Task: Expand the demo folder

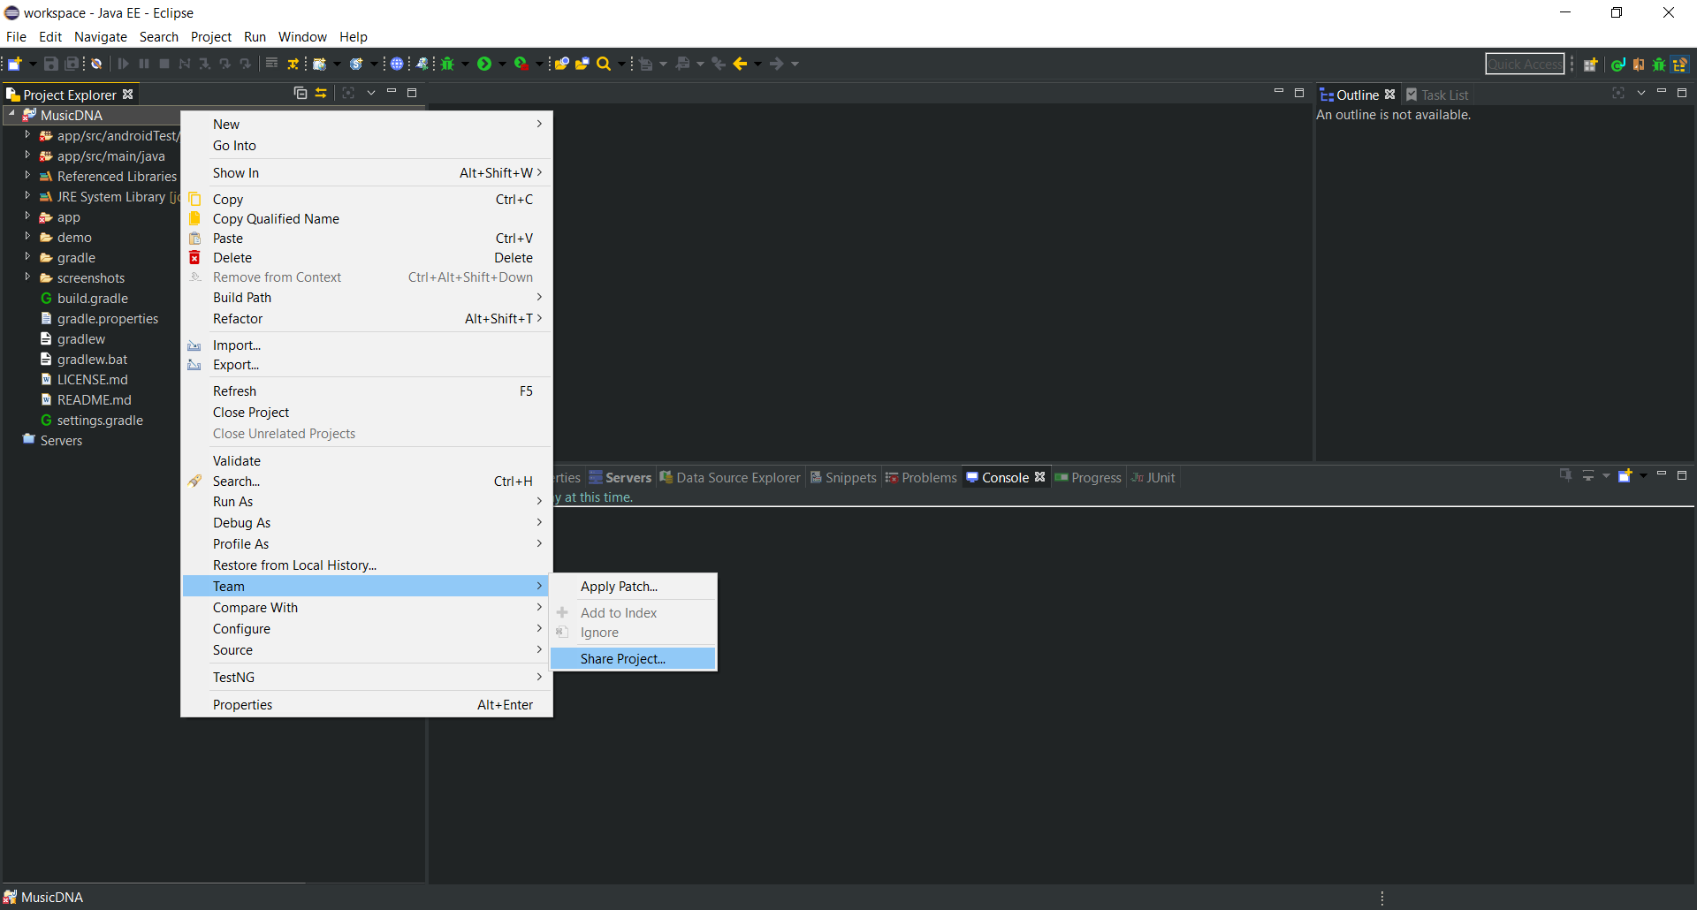Action: tap(27, 237)
